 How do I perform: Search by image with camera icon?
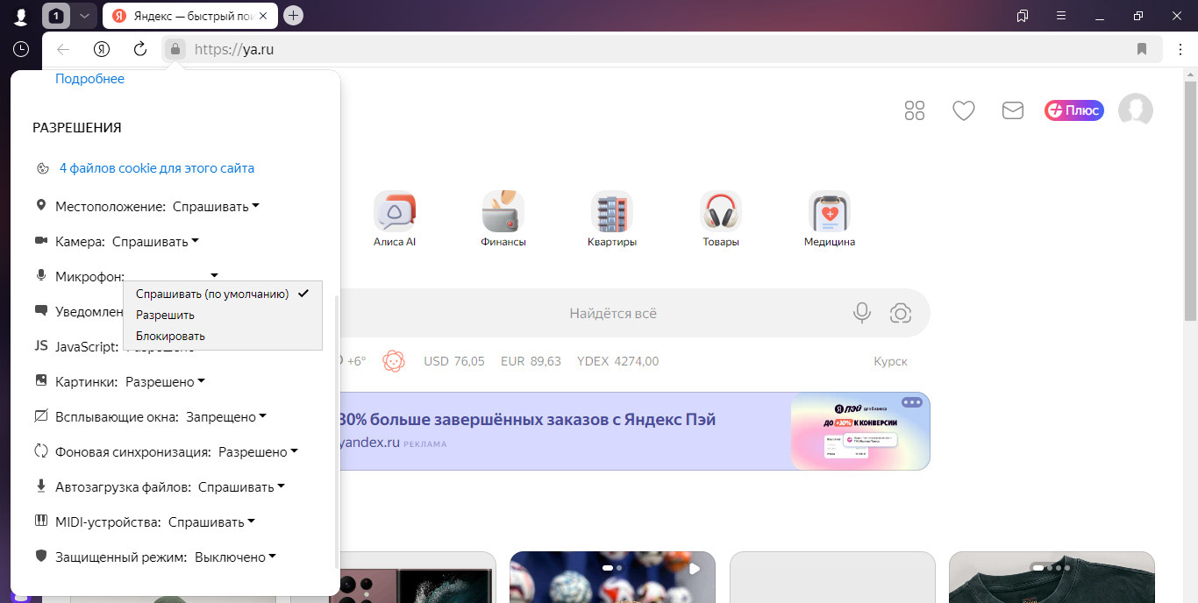click(900, 313)
